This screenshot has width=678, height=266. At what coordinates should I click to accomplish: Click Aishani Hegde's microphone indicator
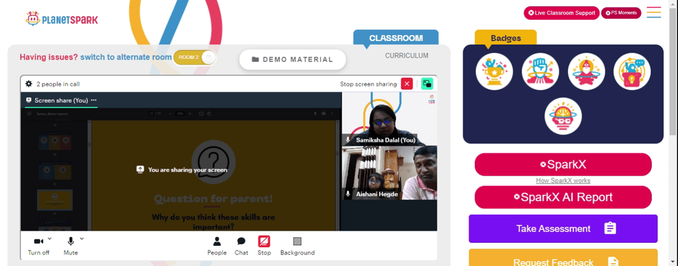coord(348,194)
